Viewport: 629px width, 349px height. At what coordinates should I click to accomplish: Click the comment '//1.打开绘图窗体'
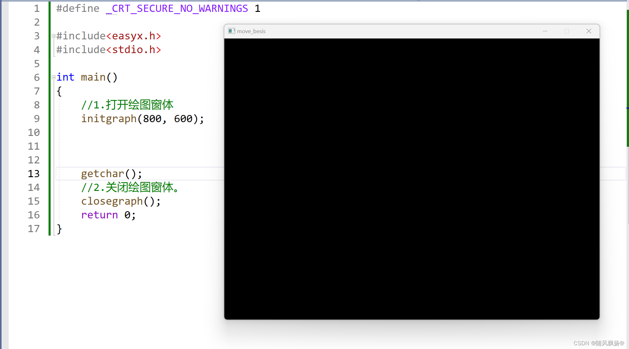(127, 105)
